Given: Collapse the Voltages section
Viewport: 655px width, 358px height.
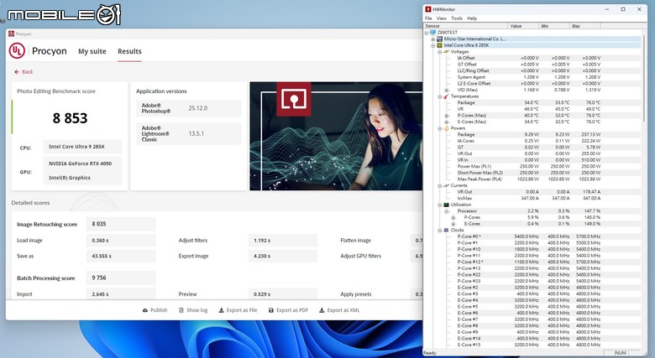Looking at the screenshot, I should tap(440, 52).
